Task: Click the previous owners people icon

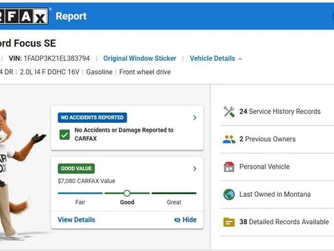Action: click(229, 139)
